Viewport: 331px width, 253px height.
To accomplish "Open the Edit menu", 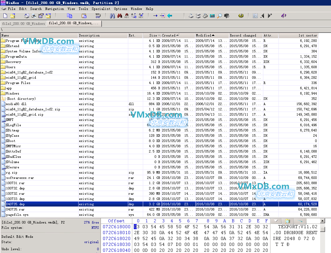I will [23, 9].
